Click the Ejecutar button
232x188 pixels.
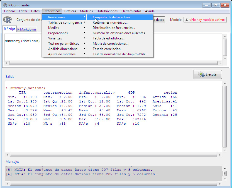(x=207, y=74)
